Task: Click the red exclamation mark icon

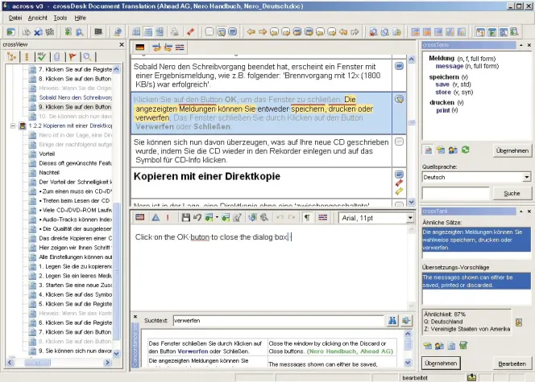Action: click(x=168, y=217)
